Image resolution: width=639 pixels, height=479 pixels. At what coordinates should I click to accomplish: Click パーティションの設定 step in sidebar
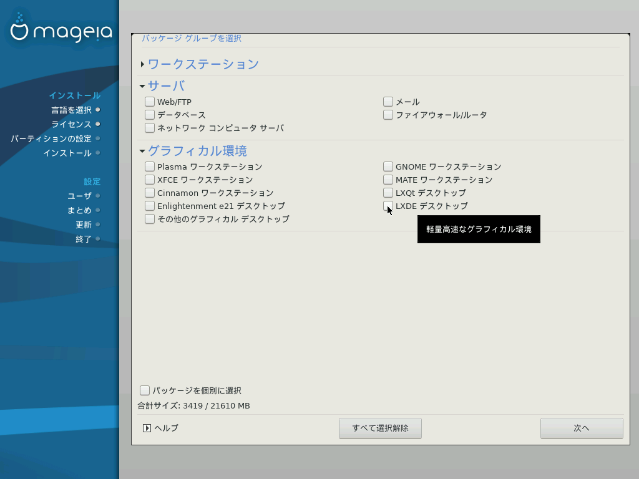(51, 139)
